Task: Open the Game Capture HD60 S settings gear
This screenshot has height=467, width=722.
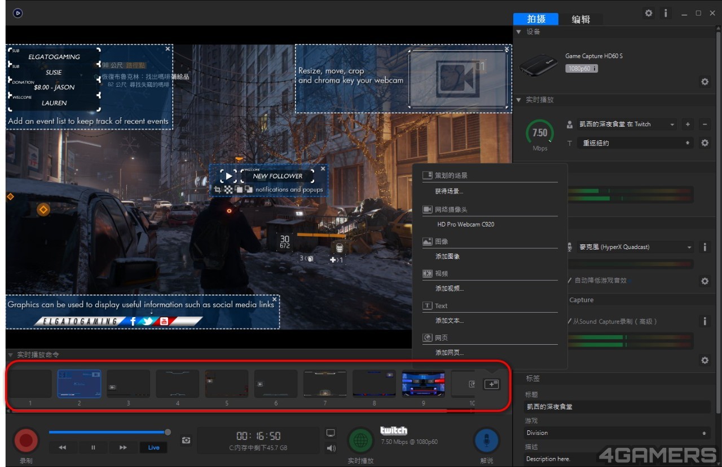Action: (705, 82)
